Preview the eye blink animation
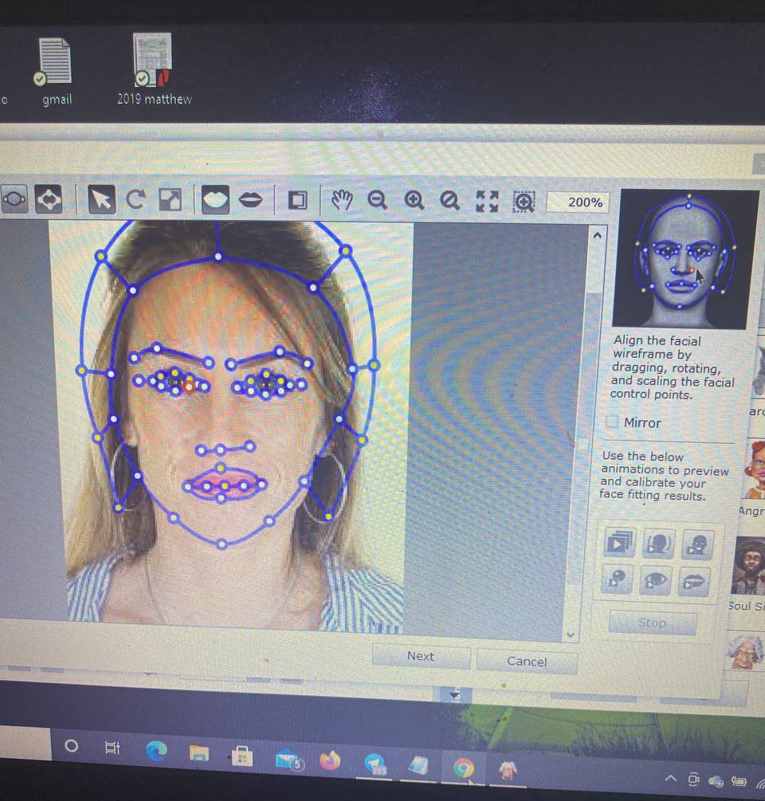Screen dimensions: 765x801 coord(656,580)
